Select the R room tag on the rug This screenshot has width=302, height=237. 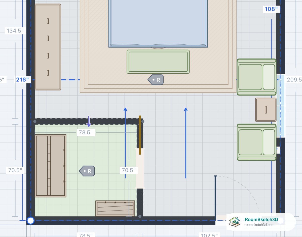(156, 80)
